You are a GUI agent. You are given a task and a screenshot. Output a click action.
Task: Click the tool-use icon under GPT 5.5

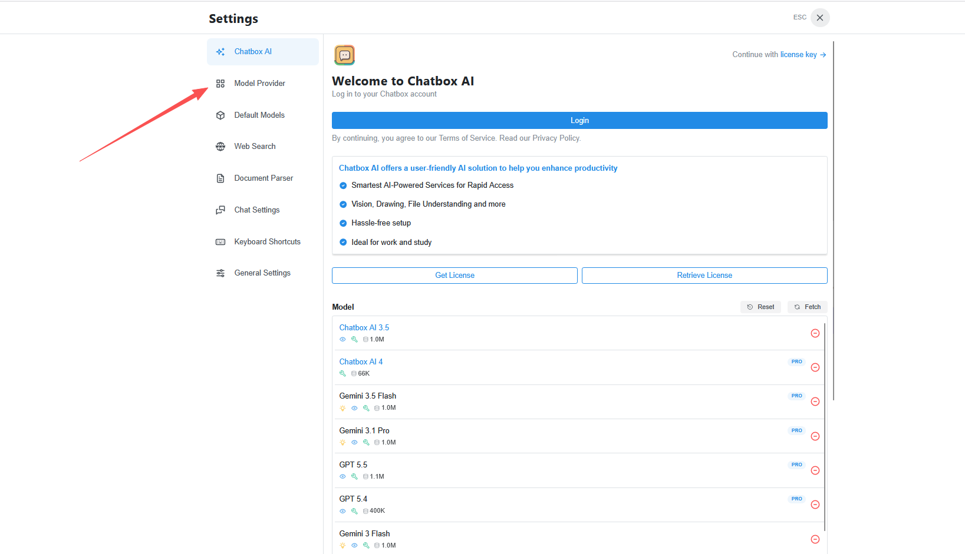(354, 477)
